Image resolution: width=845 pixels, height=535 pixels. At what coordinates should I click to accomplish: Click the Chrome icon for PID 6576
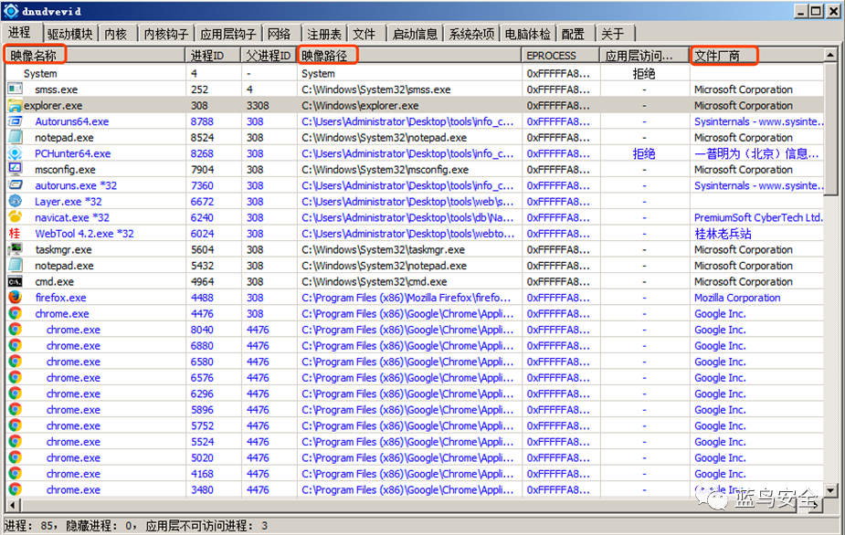click(16, 377)
